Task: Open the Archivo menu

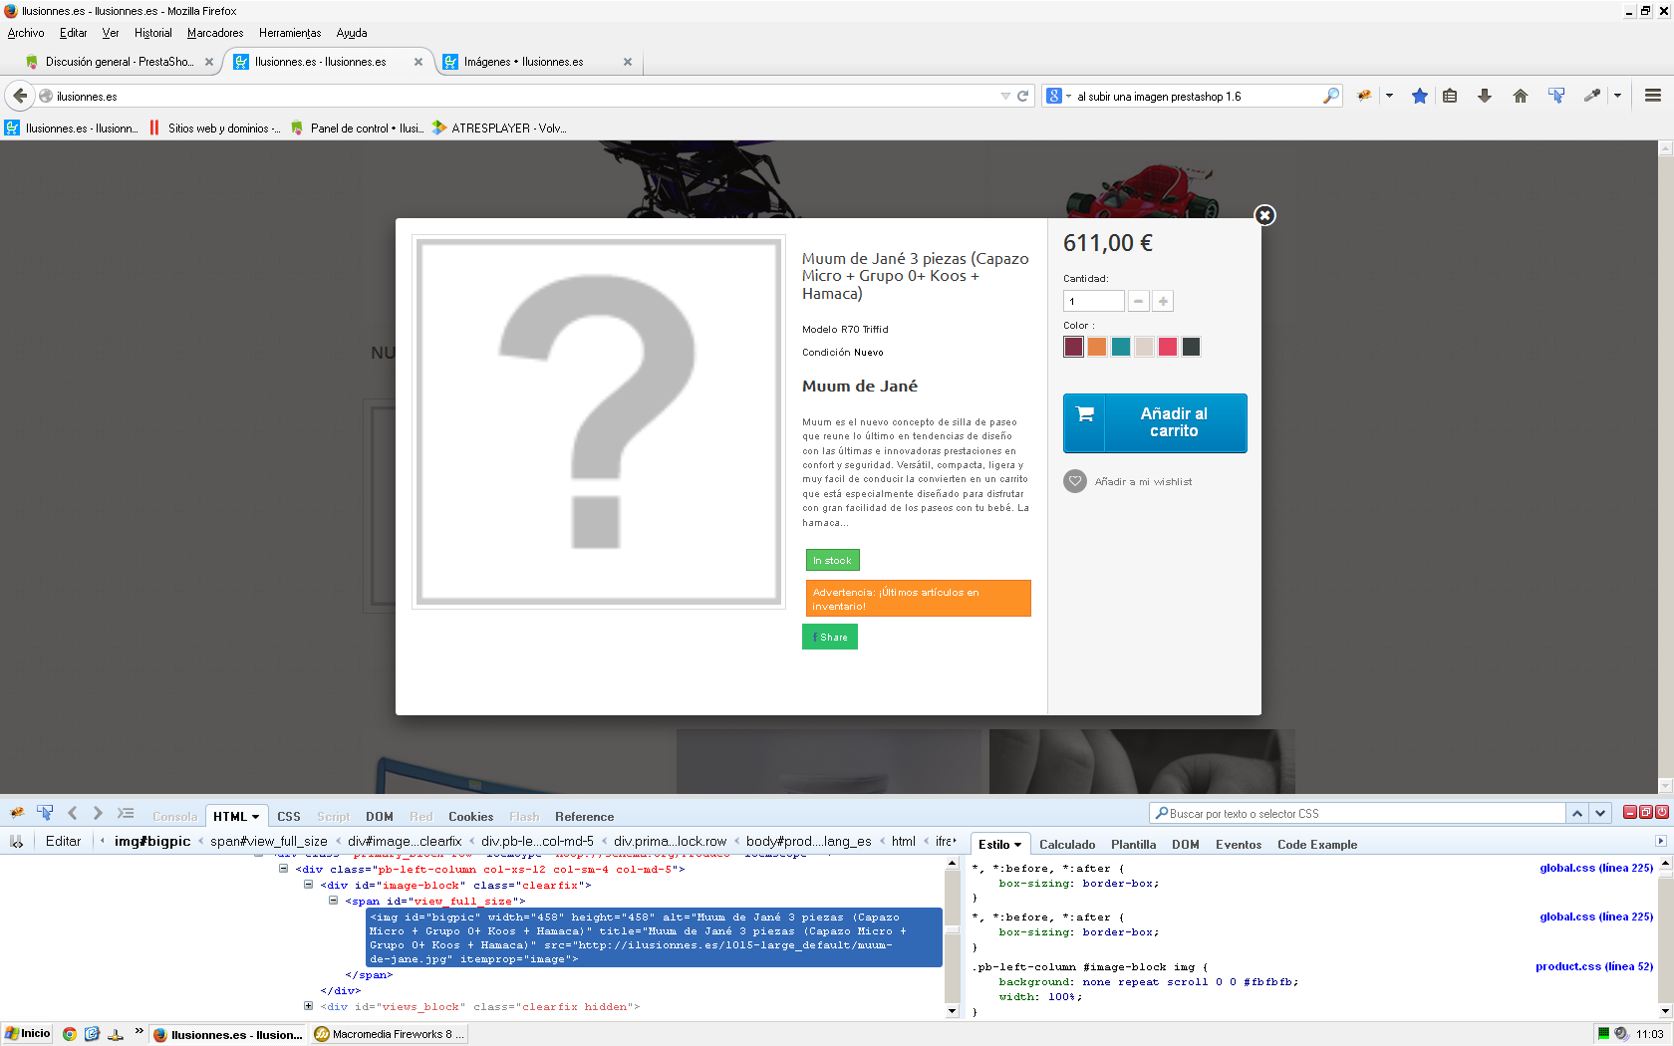Action: tap(26, 33)
